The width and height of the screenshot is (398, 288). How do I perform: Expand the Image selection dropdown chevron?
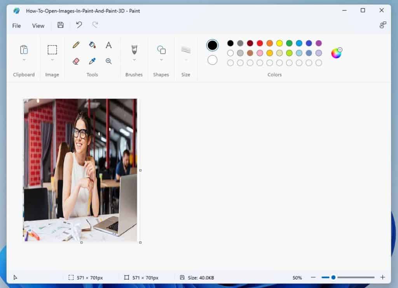(x=52, y=60)
